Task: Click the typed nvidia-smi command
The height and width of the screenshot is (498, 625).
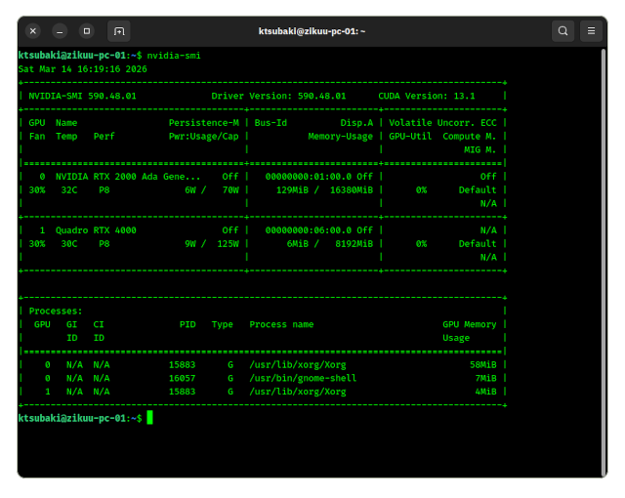Action: pos(174,56)
